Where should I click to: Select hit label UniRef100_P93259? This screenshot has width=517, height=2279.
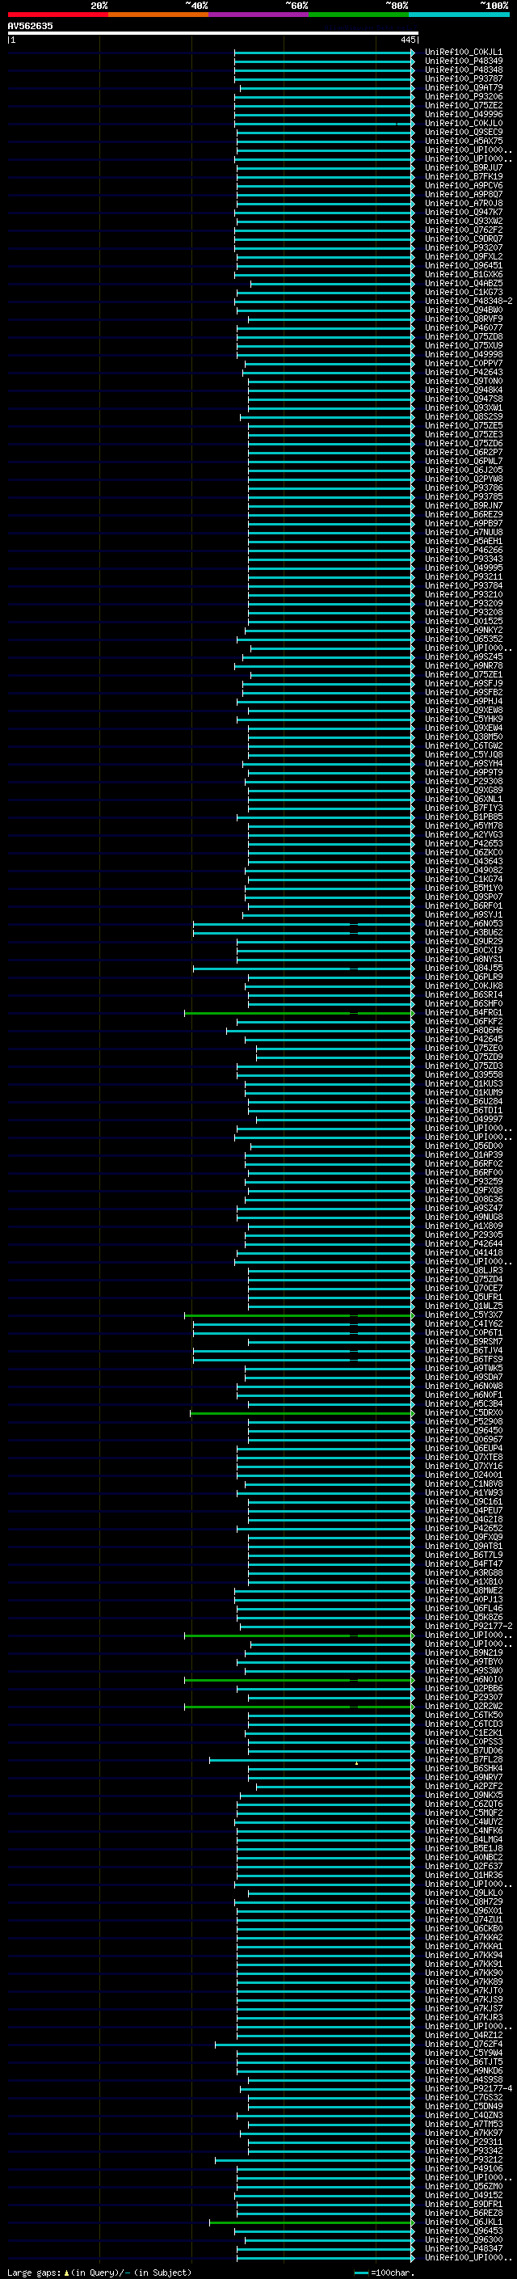click(463, 1182)
